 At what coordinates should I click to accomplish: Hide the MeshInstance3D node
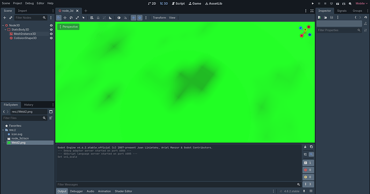tap(51, 34)
